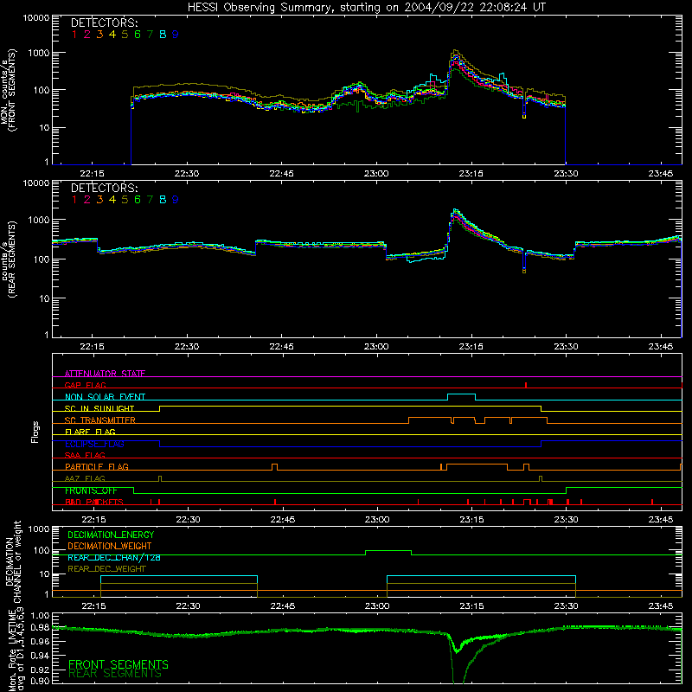Click the front segments counts/s axis title
Screen dimensions: 692x692
[8, 90]
